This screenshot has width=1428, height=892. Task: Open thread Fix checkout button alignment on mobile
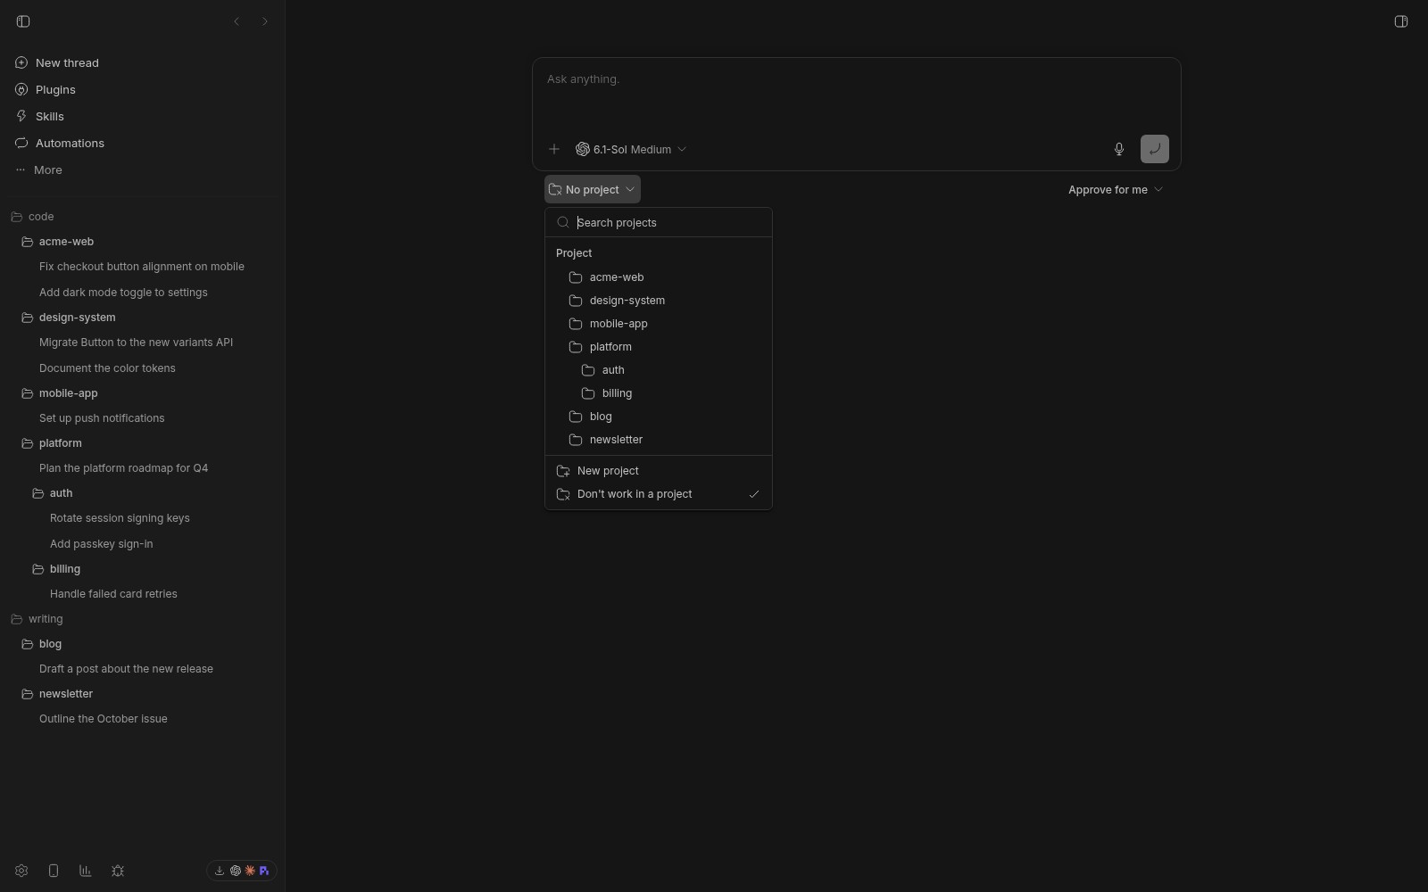pos(142,267)
